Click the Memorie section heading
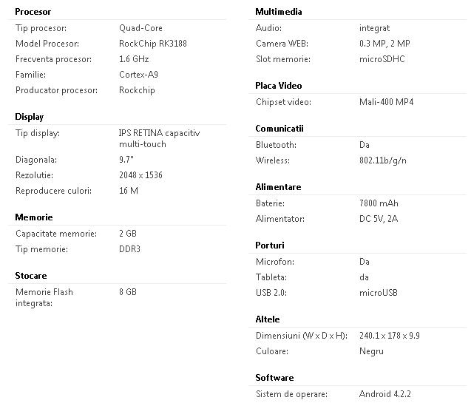471x403 pixels. (34, 217)
